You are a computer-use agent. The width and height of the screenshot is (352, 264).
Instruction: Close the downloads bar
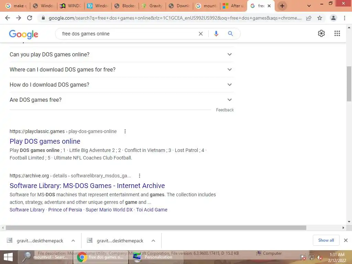[346, 240]
